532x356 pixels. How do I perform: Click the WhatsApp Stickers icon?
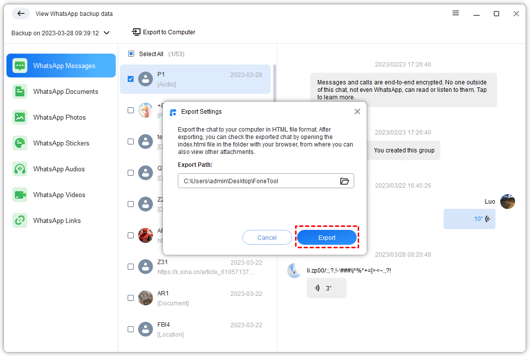point(20,143)
